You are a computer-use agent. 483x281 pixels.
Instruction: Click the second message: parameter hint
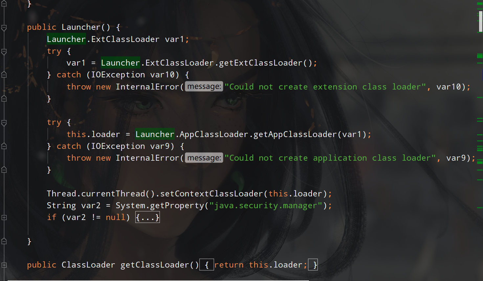(x=204, y=158)
